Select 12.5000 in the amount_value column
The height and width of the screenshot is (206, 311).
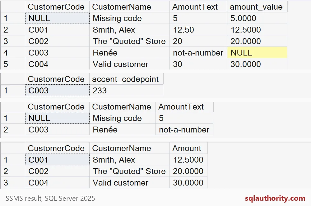(x=257, y=30)
